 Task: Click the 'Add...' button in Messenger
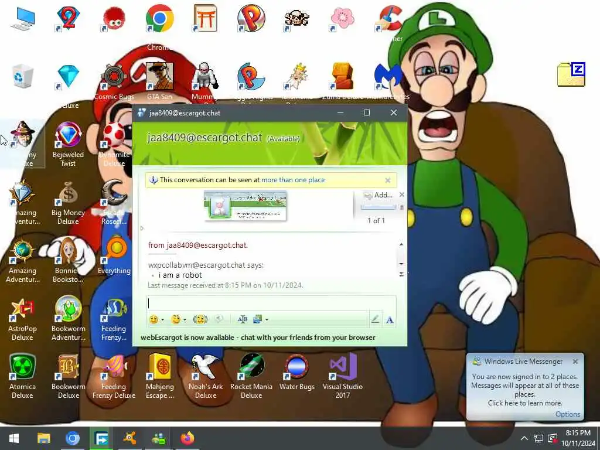[x=379, y=195]
